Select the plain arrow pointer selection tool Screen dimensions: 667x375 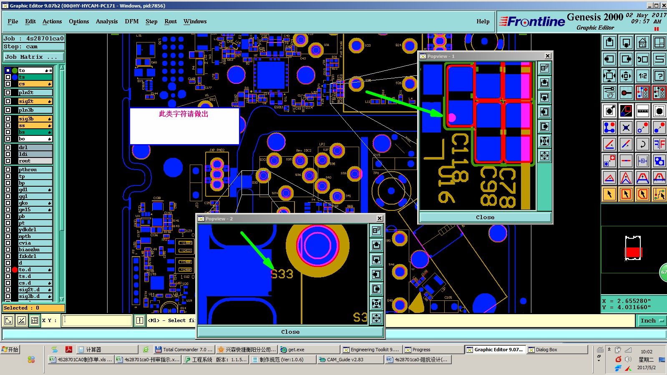[609, 194]
